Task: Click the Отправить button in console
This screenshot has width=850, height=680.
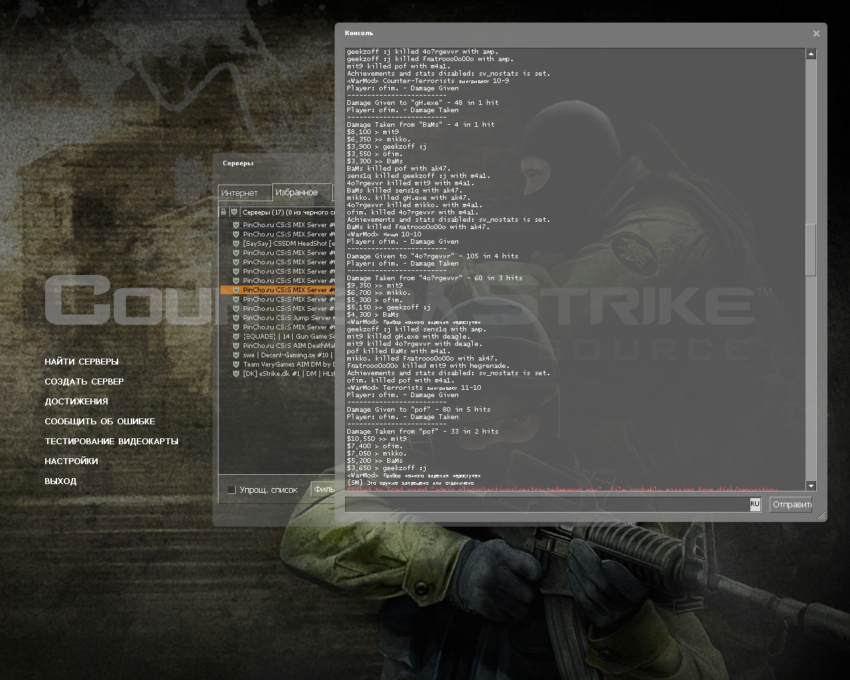Action: click(792, 505)
